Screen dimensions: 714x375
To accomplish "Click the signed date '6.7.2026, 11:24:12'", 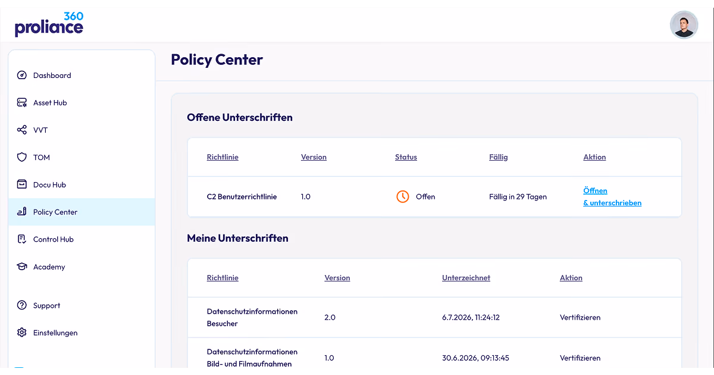I will point(471,317).
